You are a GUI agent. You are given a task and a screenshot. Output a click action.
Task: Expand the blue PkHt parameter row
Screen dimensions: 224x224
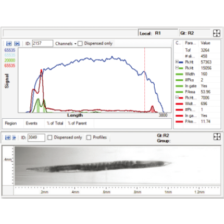pyautogui.click(x=177, y=61)
